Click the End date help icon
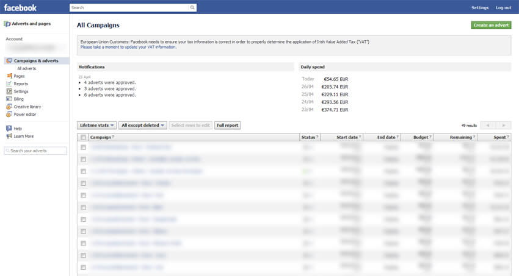519x276 pixels. tap(397, 136)
